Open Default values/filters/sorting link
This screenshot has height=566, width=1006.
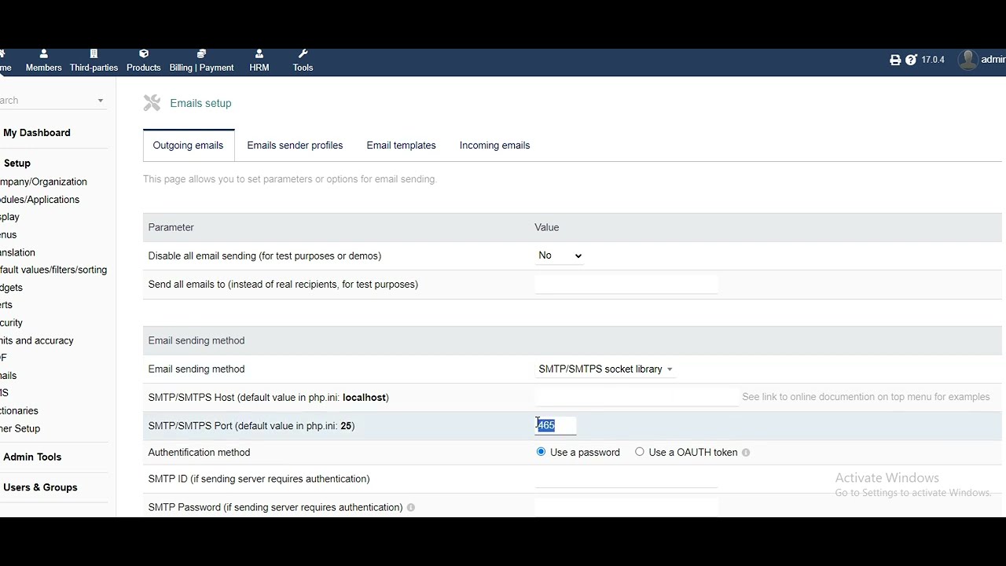53,270
